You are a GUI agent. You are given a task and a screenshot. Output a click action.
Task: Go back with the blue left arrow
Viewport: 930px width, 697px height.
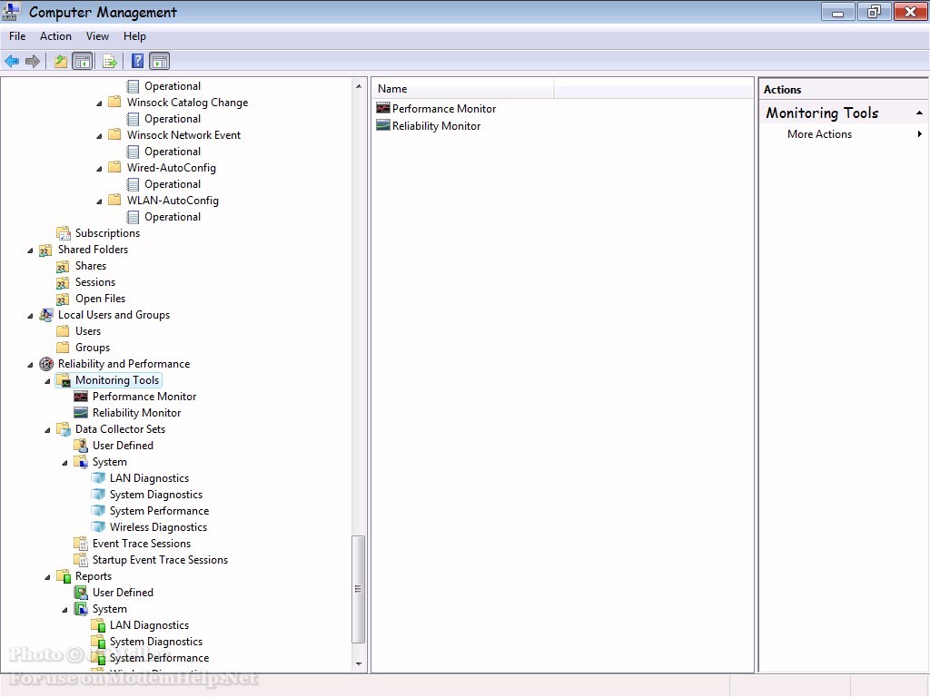point(12,61)
